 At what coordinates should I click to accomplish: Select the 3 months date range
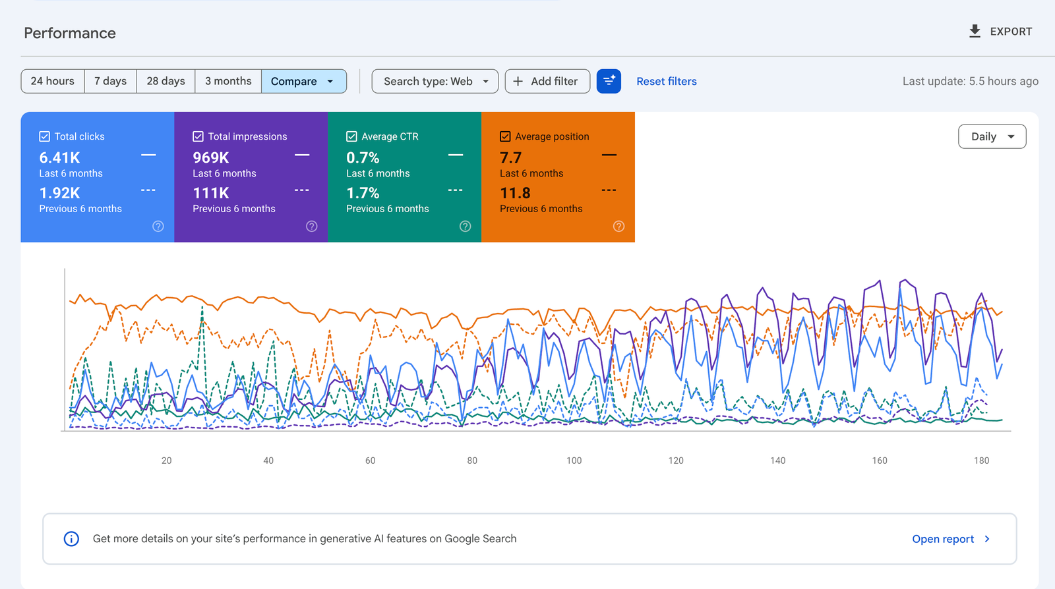228,81
